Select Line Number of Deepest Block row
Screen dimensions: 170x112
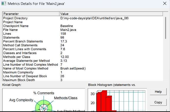[x=83, y=76]
